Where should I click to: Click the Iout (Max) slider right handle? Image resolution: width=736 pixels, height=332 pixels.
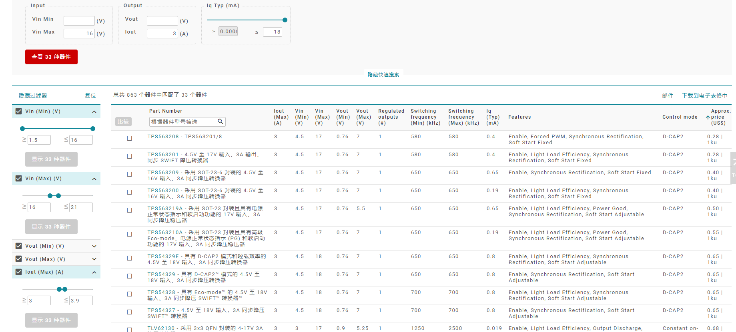pos(65,289)
